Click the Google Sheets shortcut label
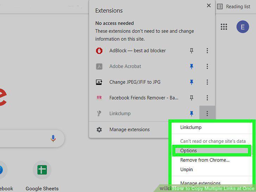 42,189
